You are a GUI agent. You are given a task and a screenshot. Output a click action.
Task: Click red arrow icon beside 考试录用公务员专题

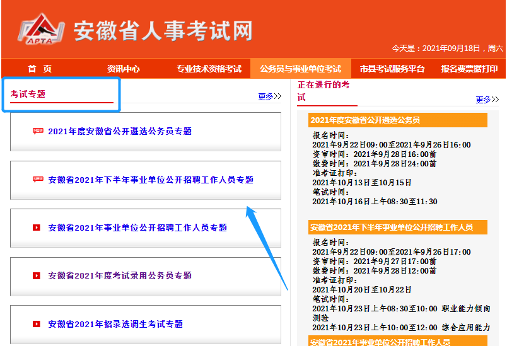(x=36, y=275)
